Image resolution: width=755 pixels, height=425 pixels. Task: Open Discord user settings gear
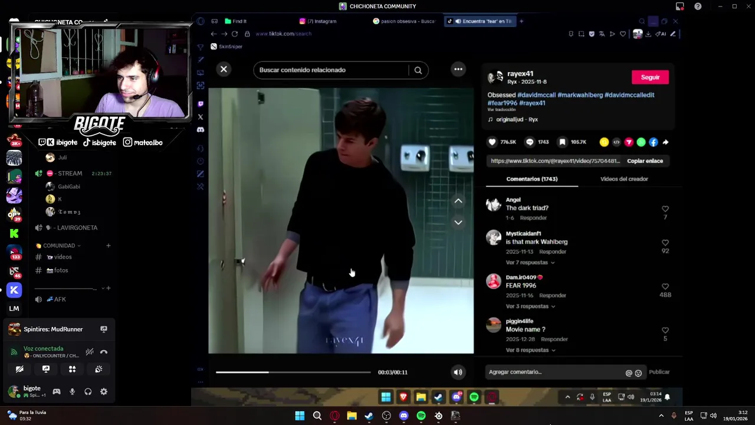104,392
